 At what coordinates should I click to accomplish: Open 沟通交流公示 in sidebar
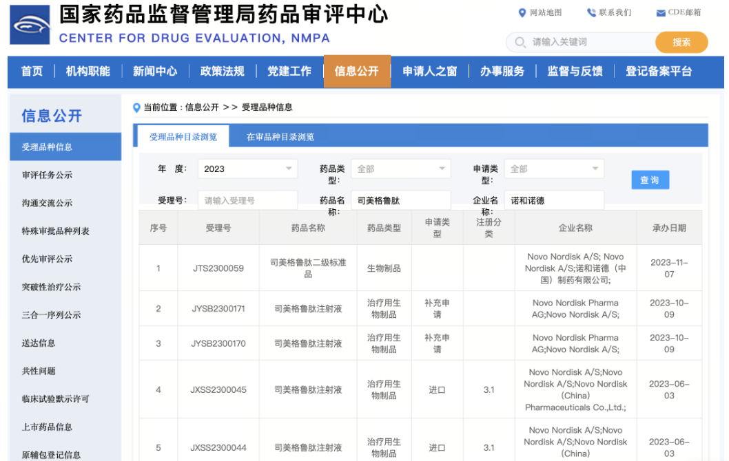click(47, 203)
